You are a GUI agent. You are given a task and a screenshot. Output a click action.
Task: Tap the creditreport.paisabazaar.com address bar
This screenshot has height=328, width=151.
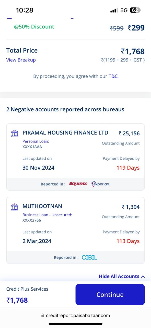[x=75, y=315]
